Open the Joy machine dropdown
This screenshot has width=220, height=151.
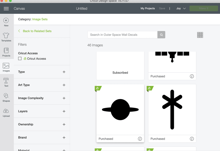181,8
